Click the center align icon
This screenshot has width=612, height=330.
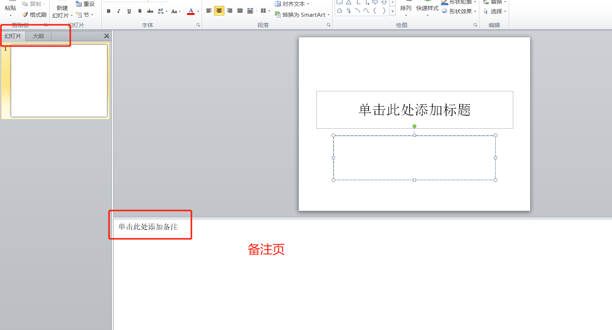pos(219,11)
